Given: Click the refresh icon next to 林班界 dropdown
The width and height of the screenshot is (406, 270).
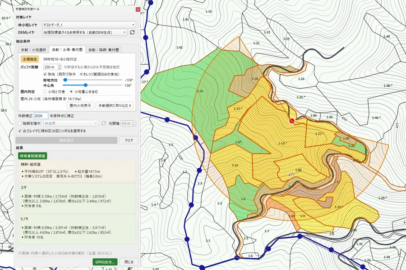Looking at the screenshot, I should point(104,123).
